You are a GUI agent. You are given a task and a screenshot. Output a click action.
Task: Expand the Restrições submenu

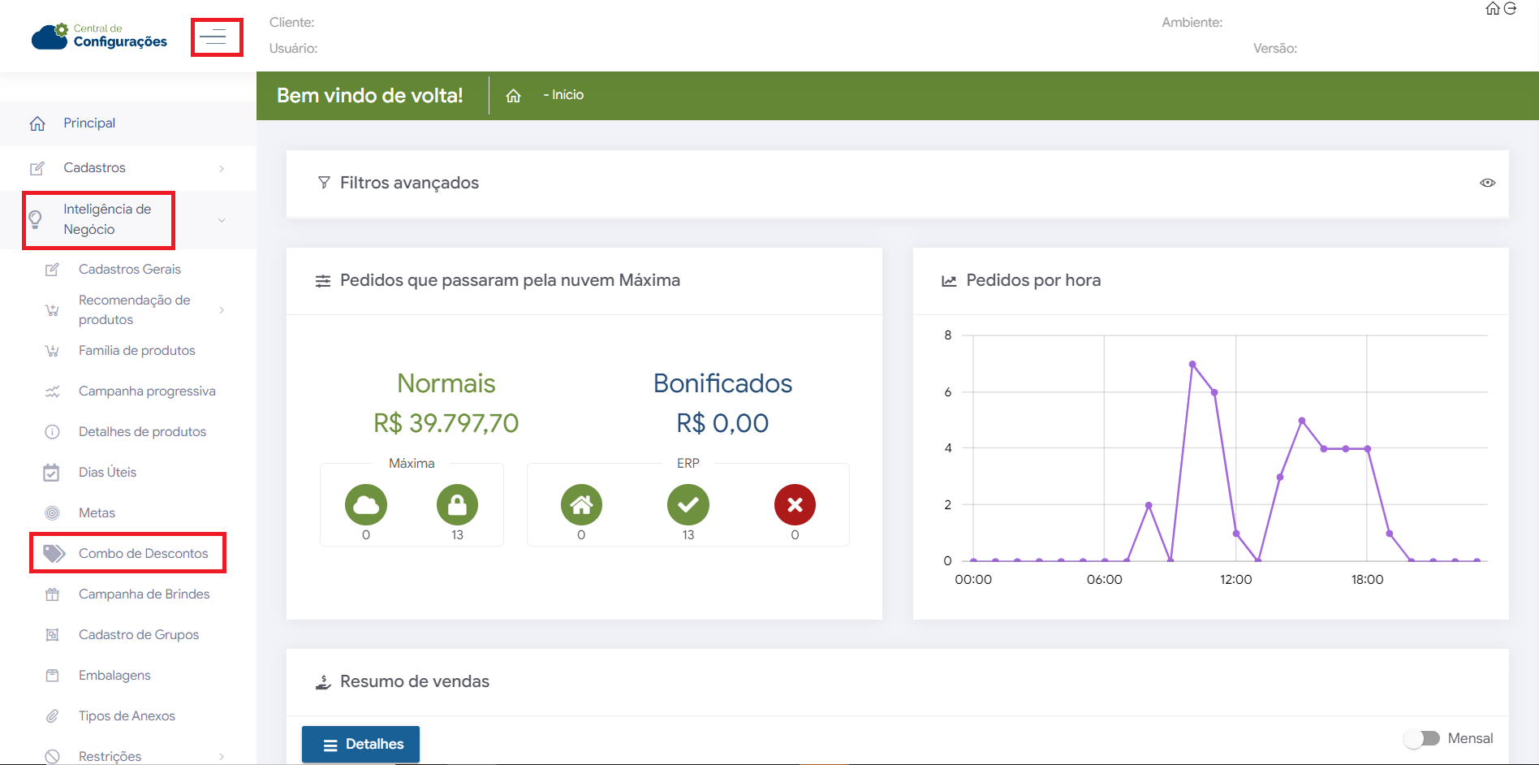(222, 756)
